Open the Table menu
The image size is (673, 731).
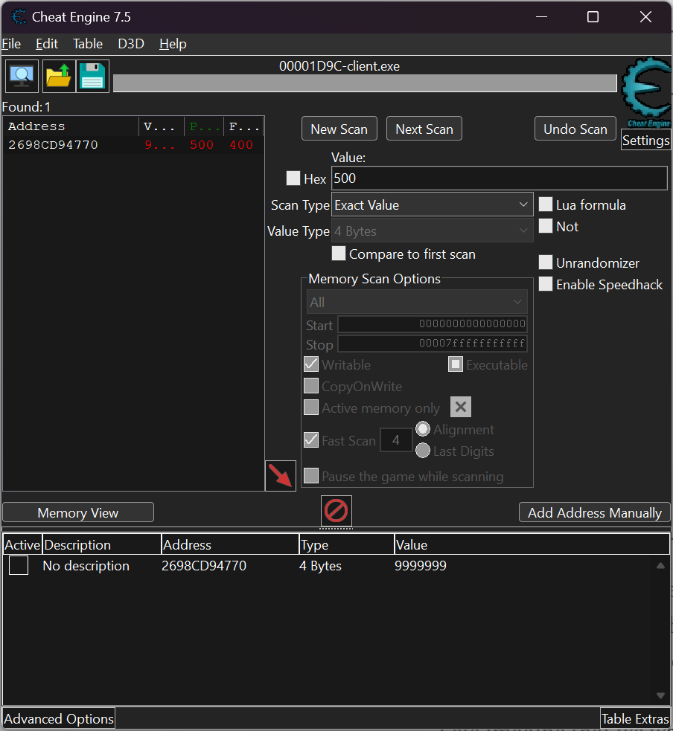tap(88, 44)
